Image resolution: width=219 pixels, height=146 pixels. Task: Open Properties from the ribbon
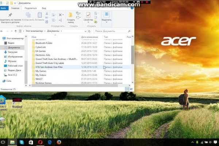[x=88, y=15]
